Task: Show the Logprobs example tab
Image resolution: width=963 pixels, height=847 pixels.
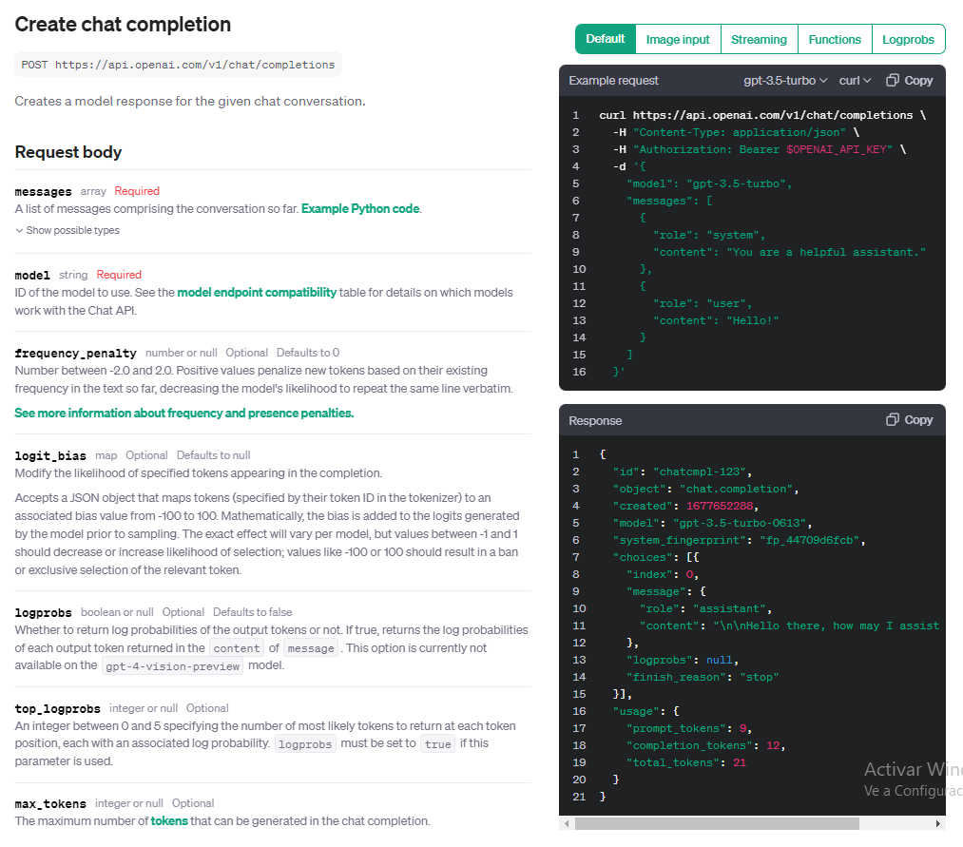Action: (x=908, y=39)
